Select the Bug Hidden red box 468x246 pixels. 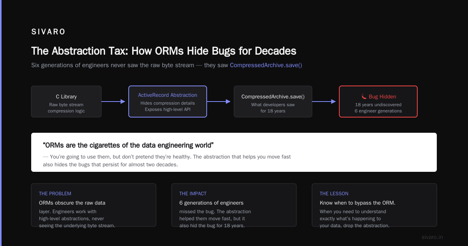coord(378,102)
